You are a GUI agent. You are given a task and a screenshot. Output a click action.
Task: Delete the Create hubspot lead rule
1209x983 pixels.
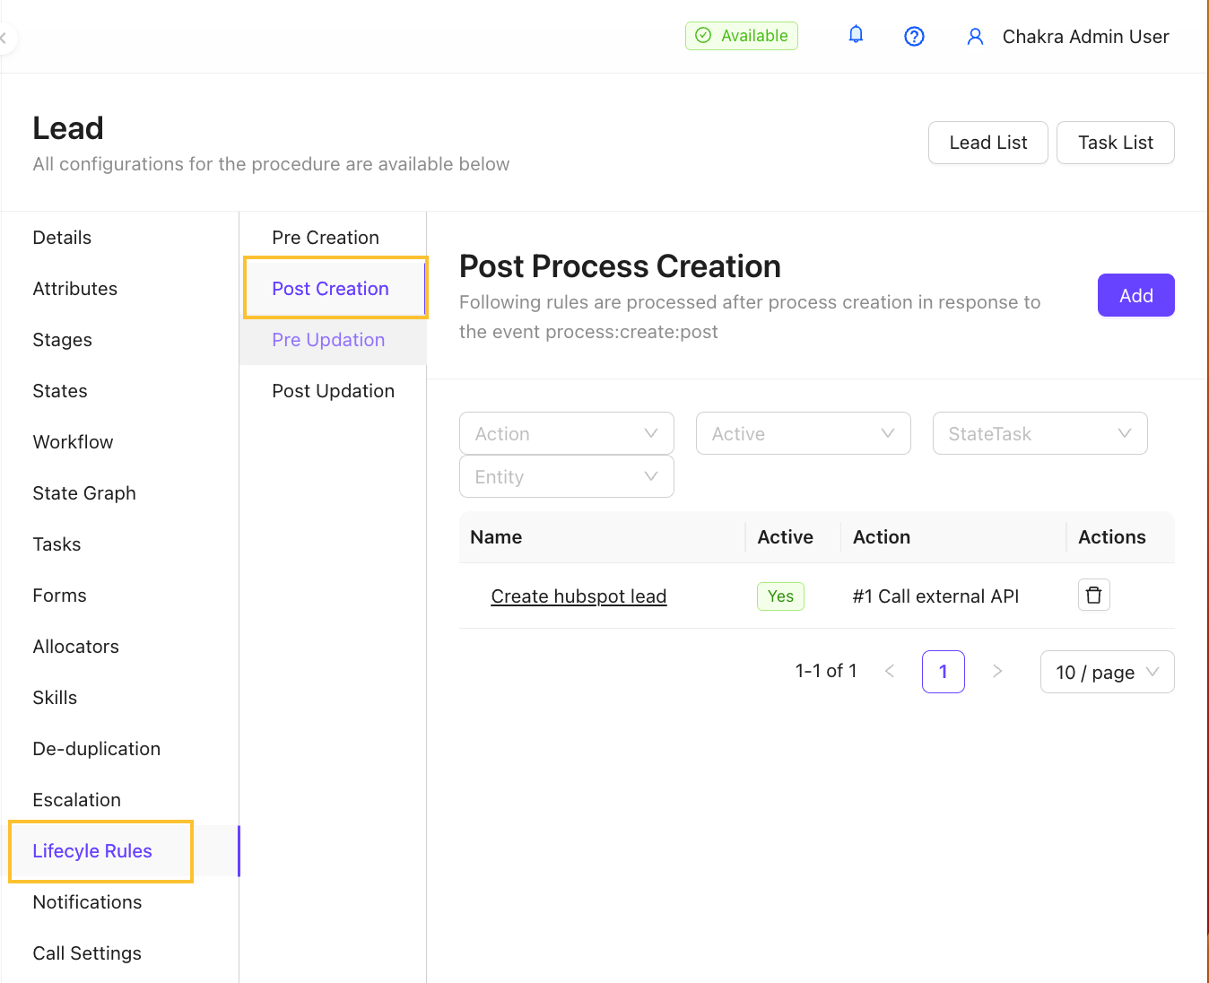tap(1093, 596)
